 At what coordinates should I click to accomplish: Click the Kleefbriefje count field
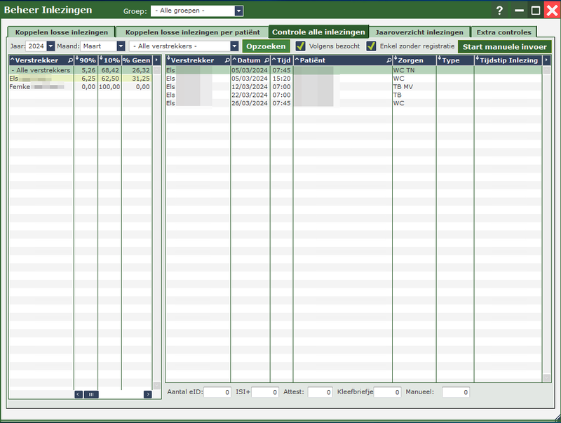[x=387, y=392]
